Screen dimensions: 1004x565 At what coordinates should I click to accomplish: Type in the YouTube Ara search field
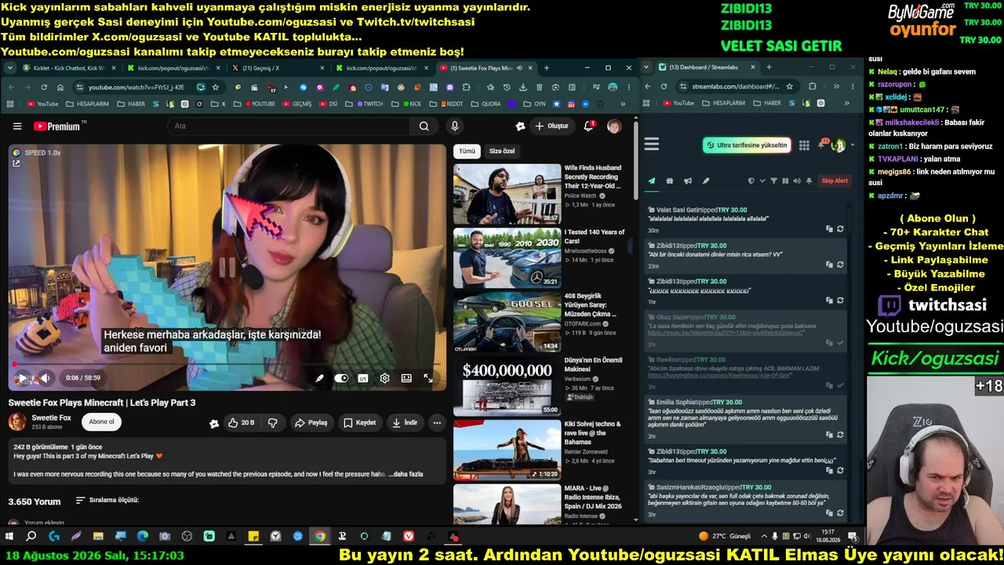[289, 126]
